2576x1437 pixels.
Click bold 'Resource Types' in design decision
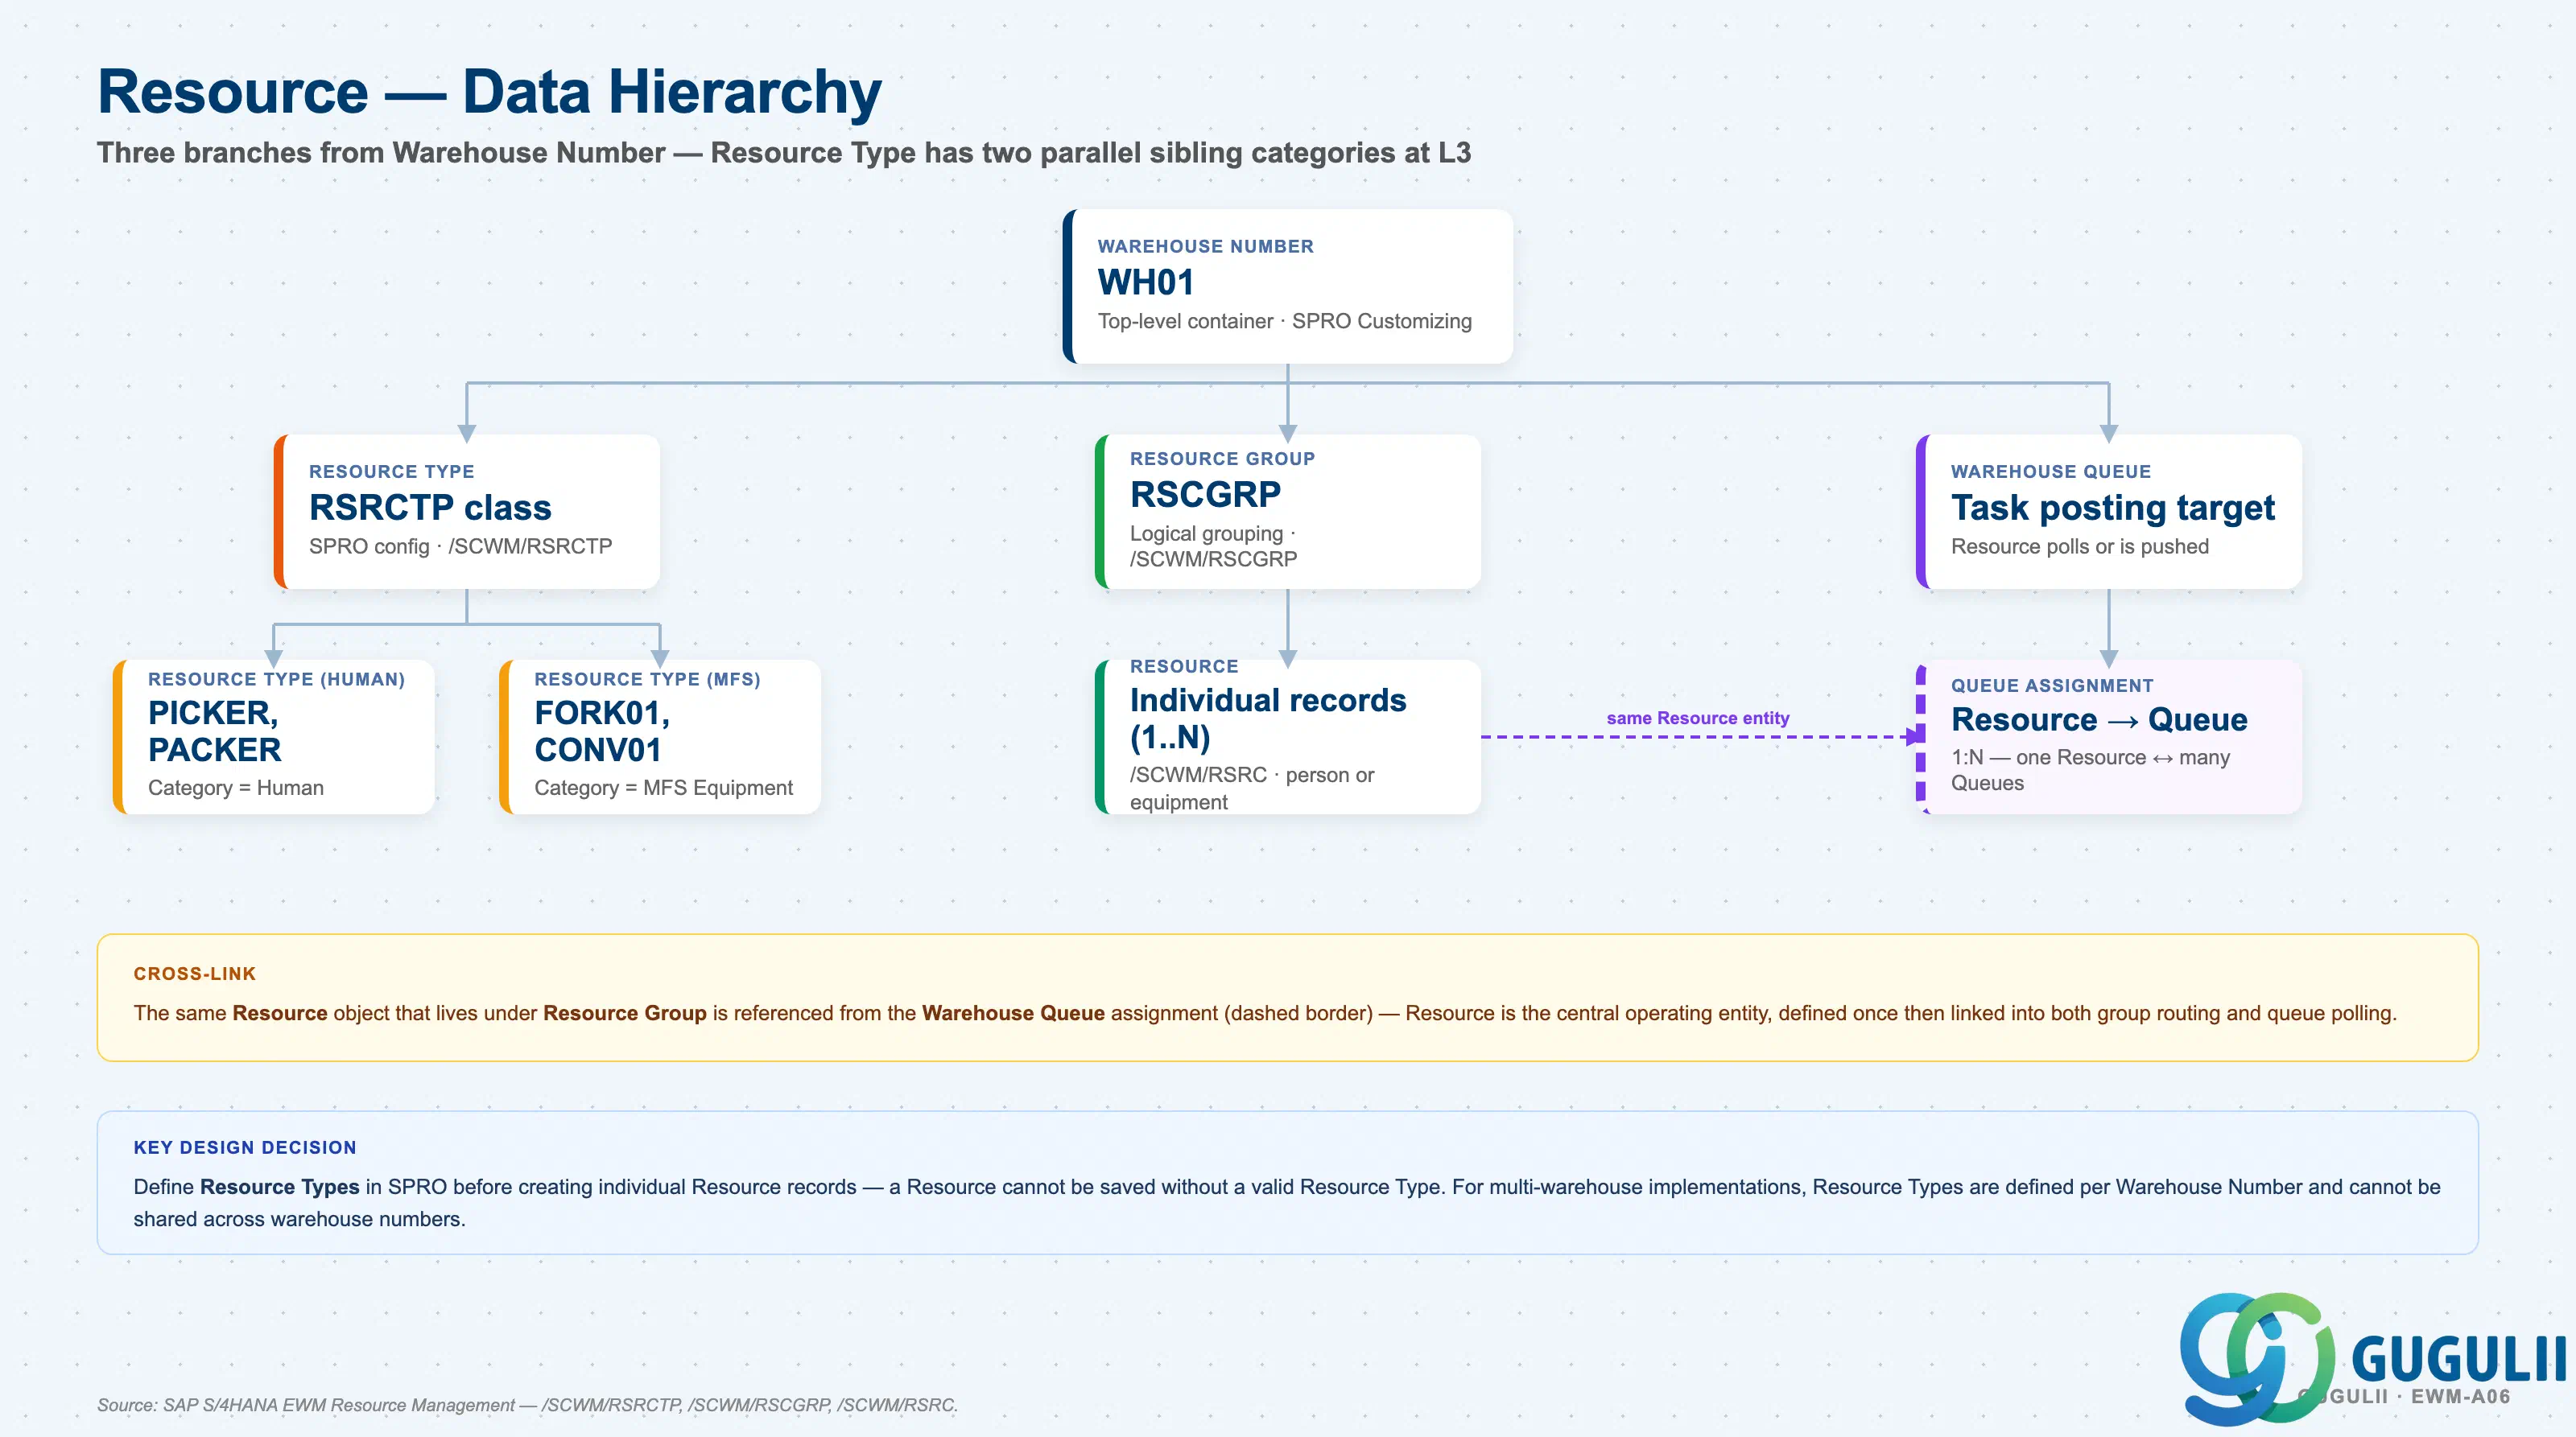[279, 1187]
